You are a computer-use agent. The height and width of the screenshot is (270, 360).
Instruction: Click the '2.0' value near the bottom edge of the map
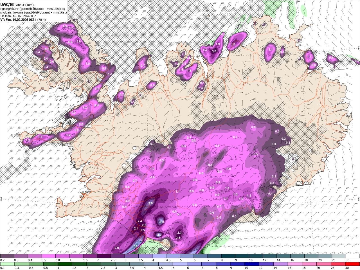click(117, 247)
